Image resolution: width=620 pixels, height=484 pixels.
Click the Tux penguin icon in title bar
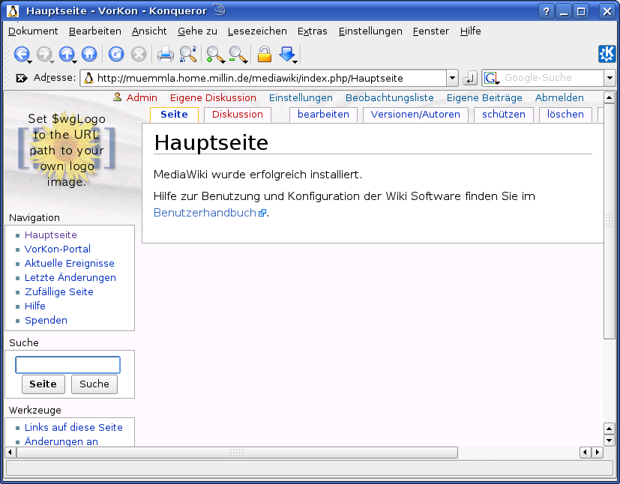(x=13, y=11)
